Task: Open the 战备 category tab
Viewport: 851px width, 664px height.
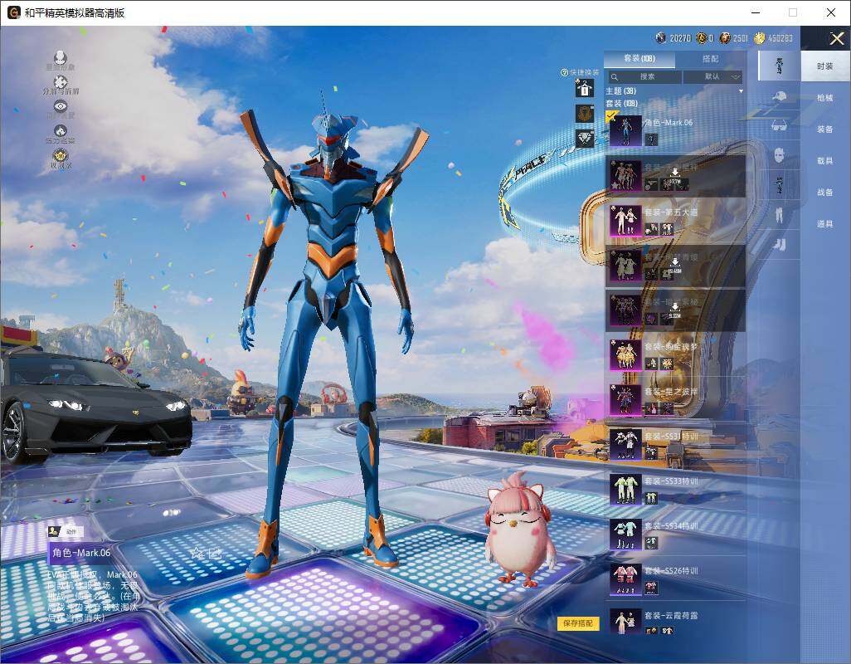Action: pos(825,193)
